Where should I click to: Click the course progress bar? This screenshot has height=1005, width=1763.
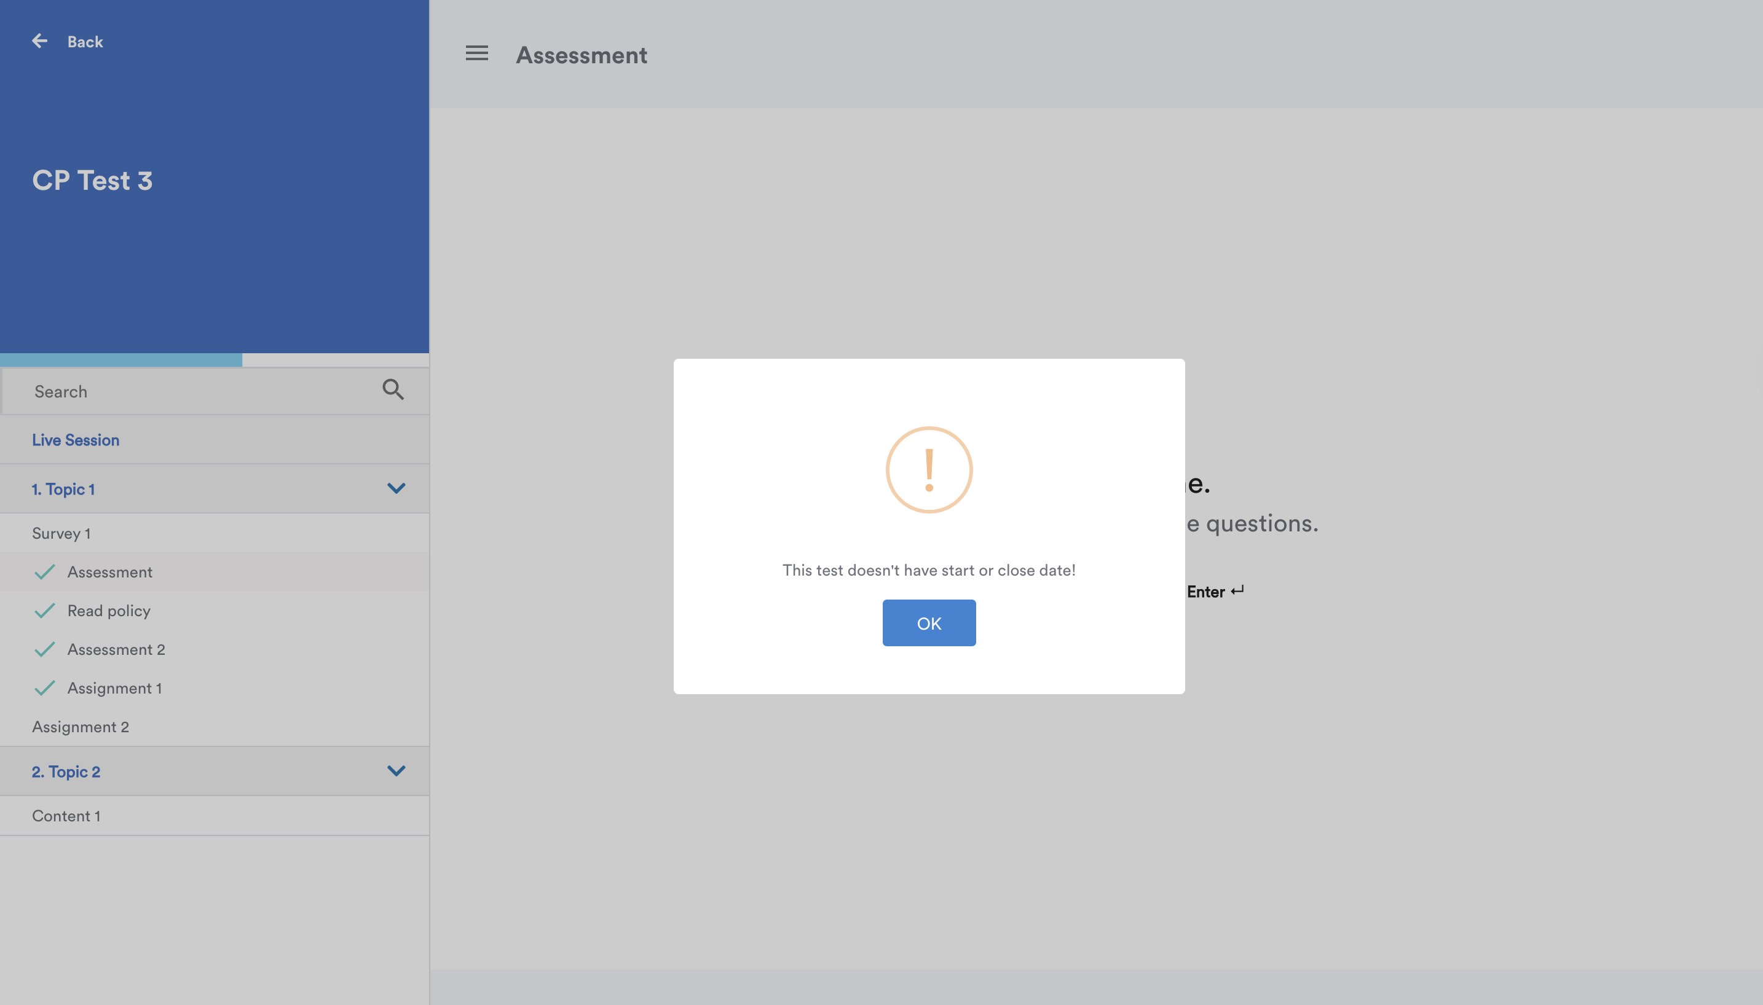click(214, 361)
